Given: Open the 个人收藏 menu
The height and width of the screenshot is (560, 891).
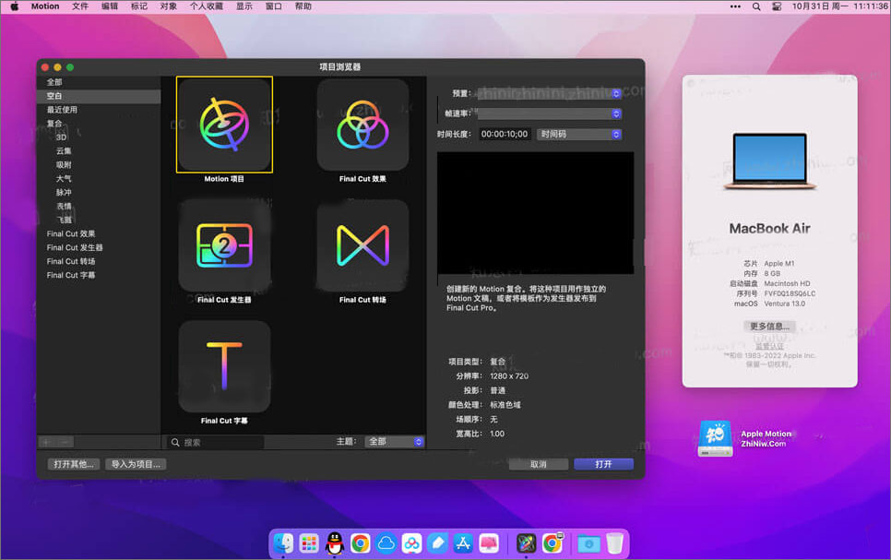Looking at the screenshot, I should coord(207,6).
